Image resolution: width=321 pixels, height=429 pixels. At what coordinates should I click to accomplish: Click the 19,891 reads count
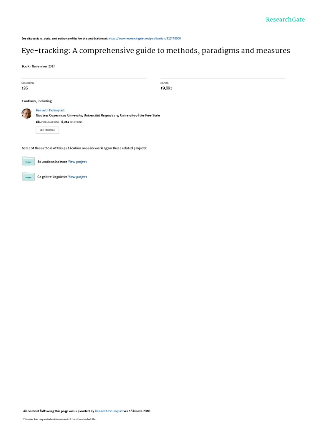[x=166, y=88]
